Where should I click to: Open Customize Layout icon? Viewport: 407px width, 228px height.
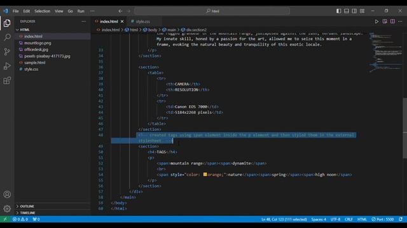click(362, 11)
